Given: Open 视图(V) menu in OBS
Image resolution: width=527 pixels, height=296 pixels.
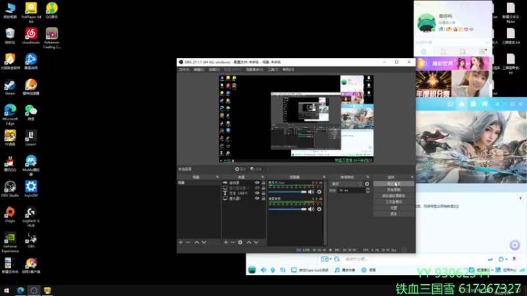Looking at the screenshot, I should click(x=214, y=70).
